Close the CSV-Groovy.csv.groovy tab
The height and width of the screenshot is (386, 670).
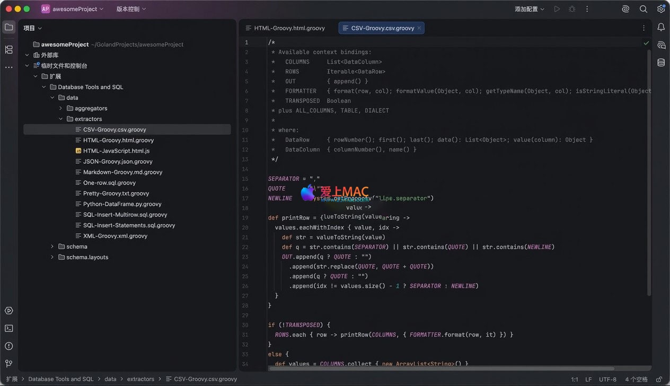pyautogui.click(x=419, y=28)
